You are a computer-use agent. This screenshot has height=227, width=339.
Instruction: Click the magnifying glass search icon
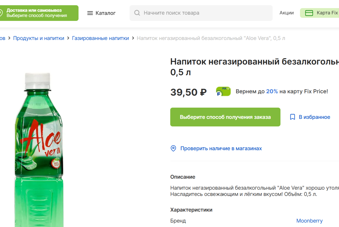[137, 13]
